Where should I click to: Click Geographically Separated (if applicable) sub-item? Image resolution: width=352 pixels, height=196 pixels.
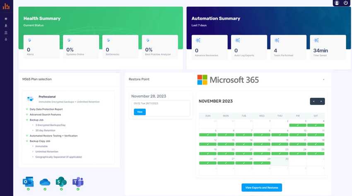coord(58,157)
